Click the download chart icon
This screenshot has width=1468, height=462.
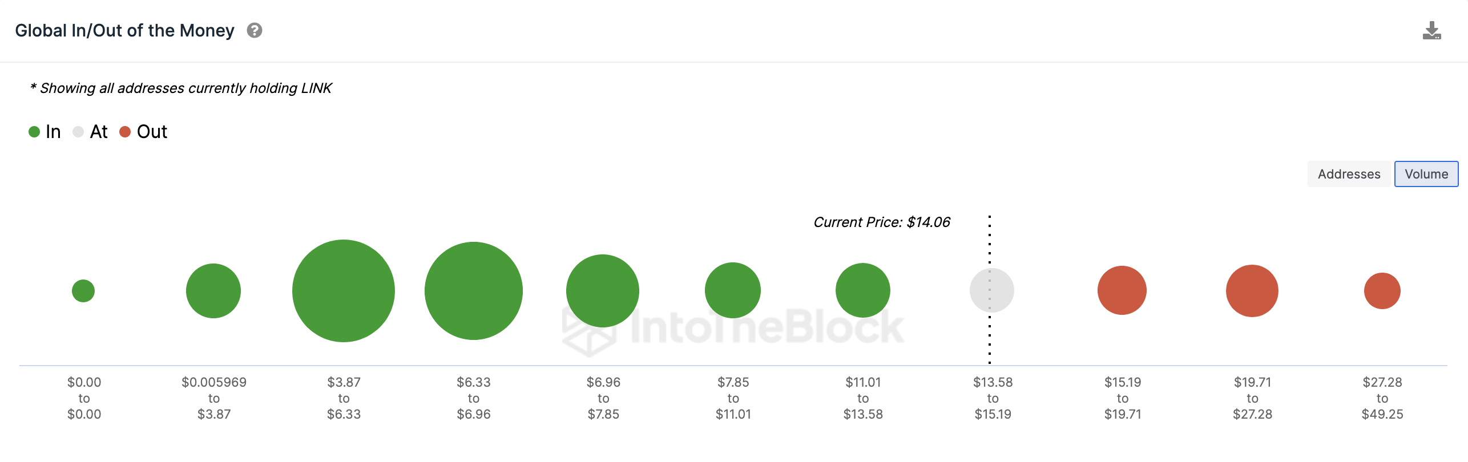[1431, 30]
